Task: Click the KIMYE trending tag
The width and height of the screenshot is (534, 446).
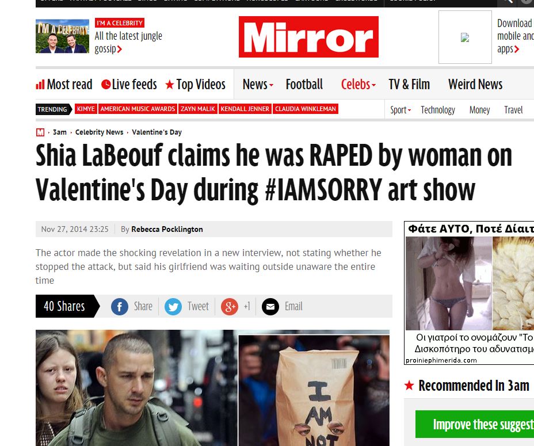Action: pyautogui.click(x=86, y=109)
